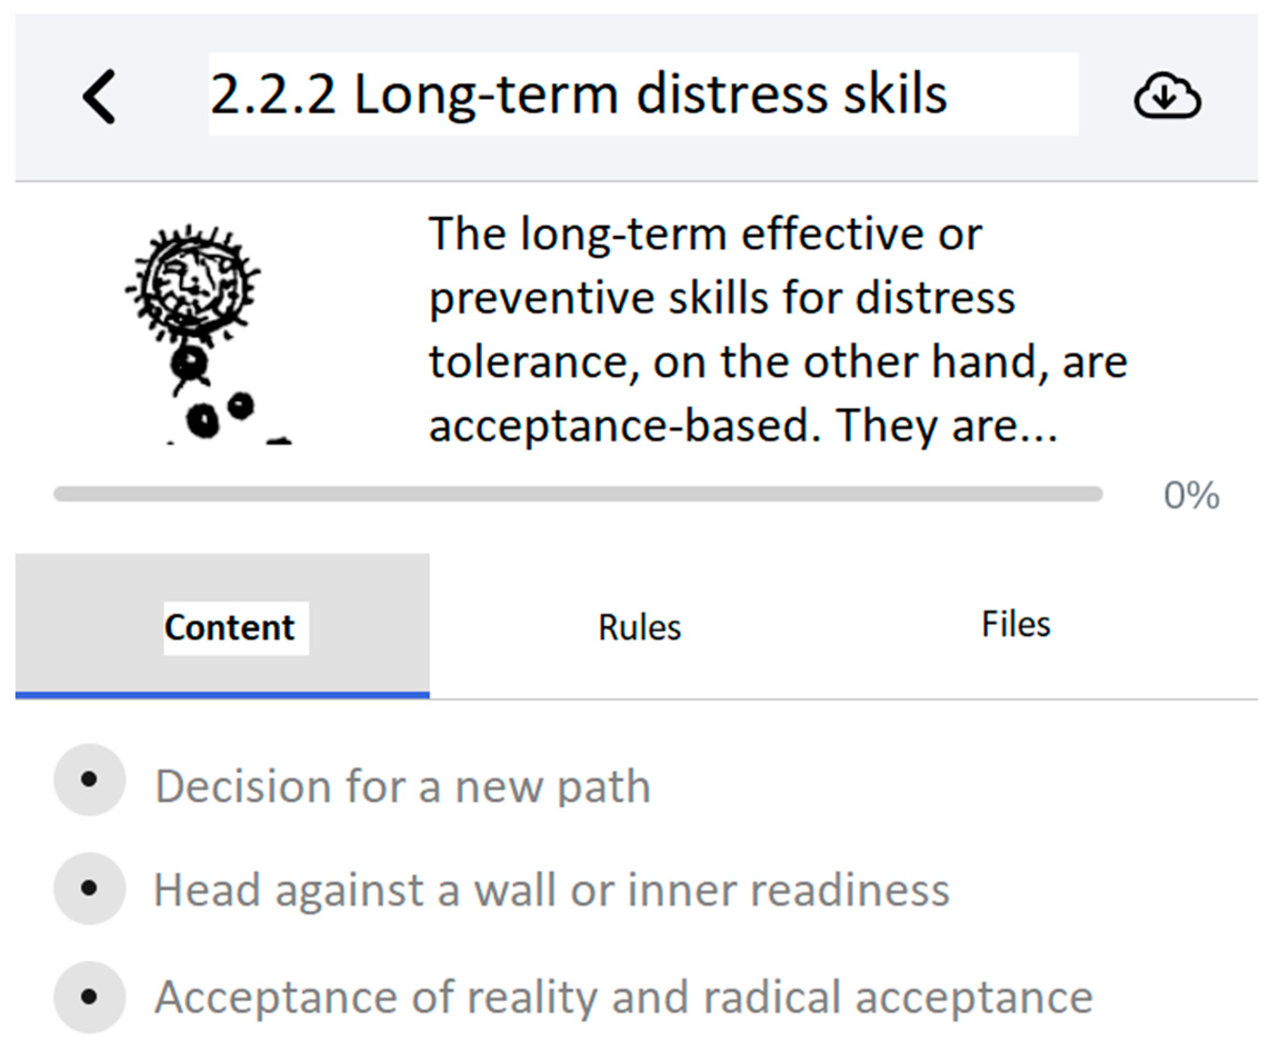Open Acceptance of reality and radical acceptance
Screen dimensions: 1272x1053
624,997
